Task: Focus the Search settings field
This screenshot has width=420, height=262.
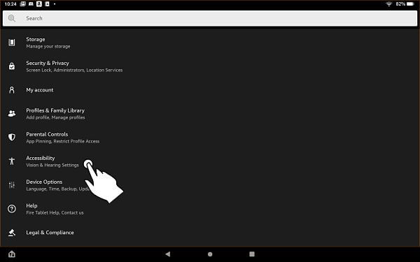Action: point(210,18)
